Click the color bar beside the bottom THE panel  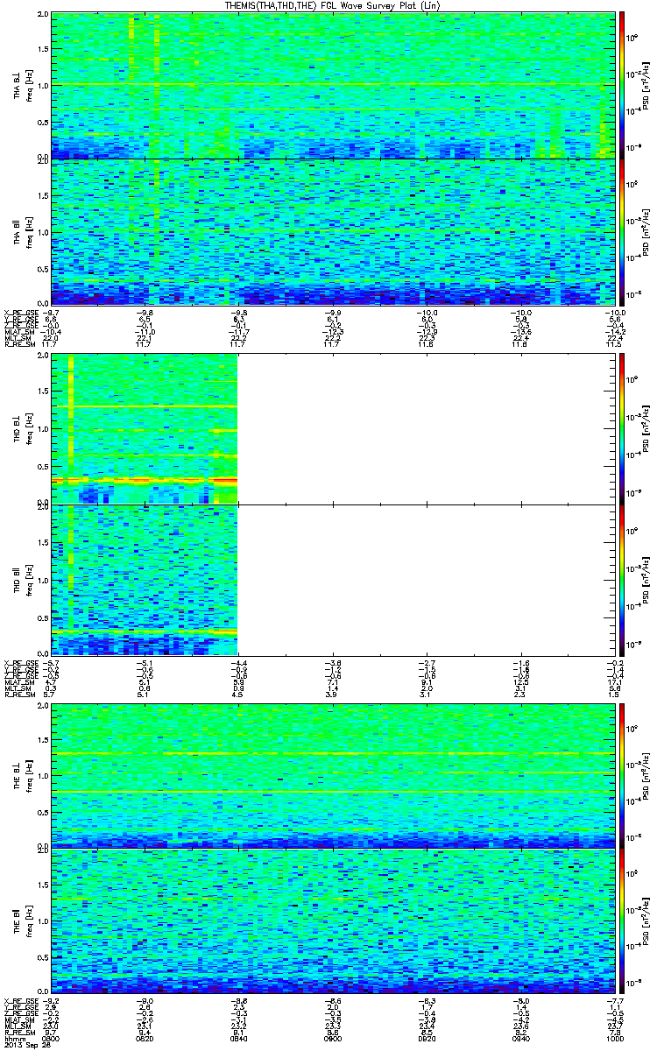tap(623, 920)
